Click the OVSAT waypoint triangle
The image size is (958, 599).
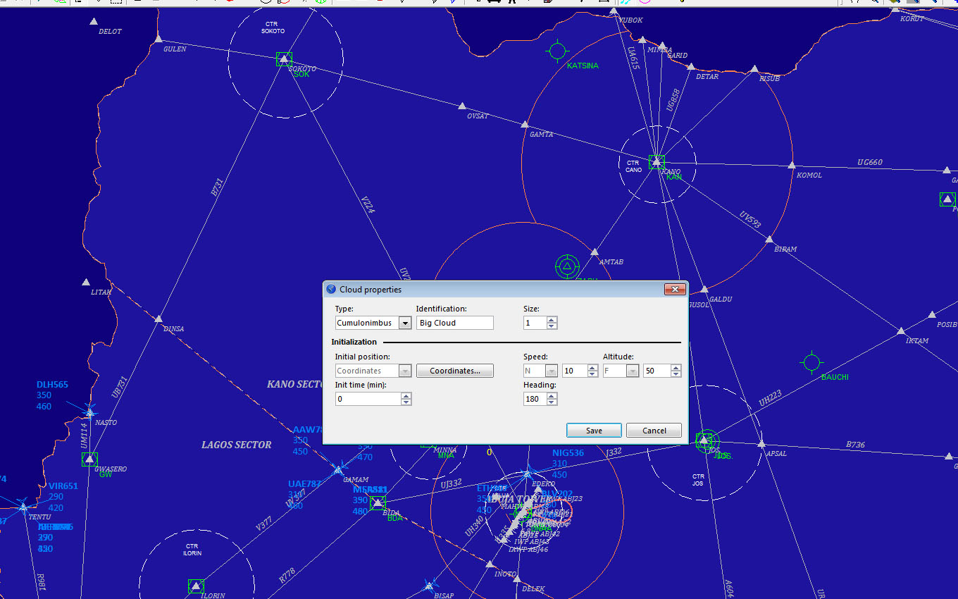(462, 106)
